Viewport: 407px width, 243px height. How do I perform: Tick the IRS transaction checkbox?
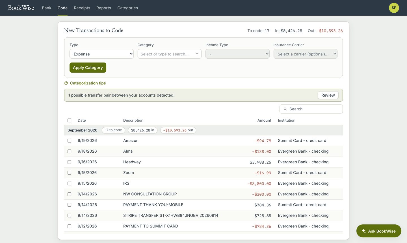coord(69,183)
